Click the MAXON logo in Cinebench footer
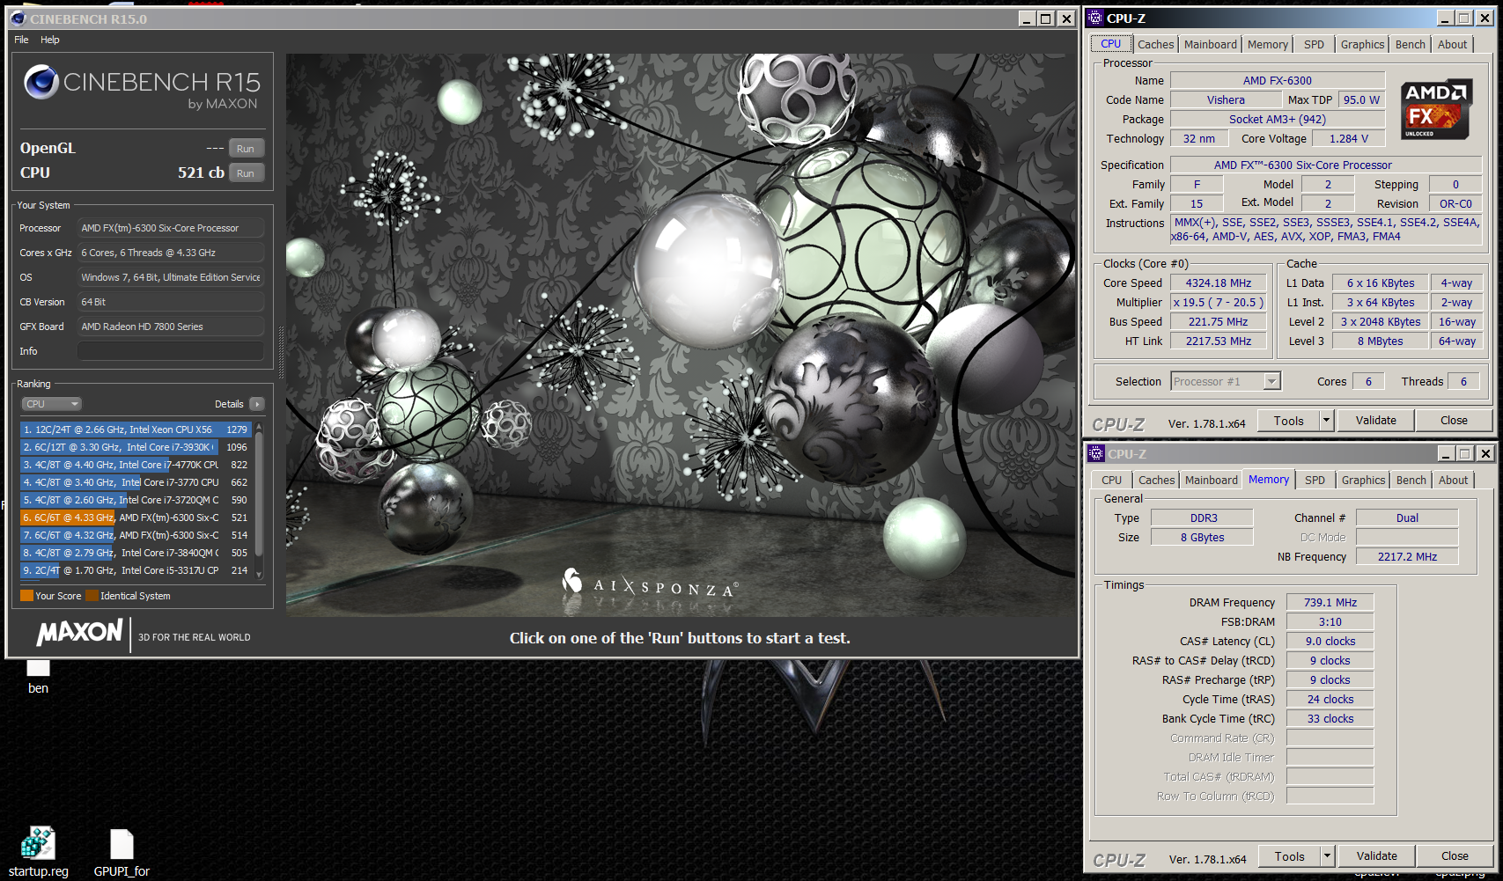This screenshot has height=881, width=1503. (79, 633)
